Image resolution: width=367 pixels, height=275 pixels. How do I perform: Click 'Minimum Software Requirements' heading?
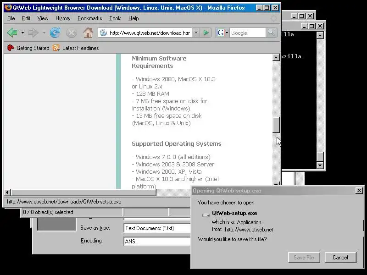[x=159, y=62]
